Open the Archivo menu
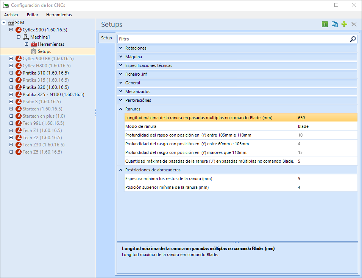This screenshot has height=278, width=362. [11, 15]
